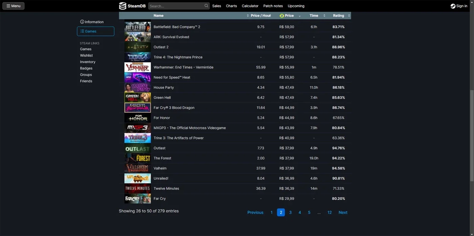Open the Wishlist Steam link

click(x=86, y=55)
